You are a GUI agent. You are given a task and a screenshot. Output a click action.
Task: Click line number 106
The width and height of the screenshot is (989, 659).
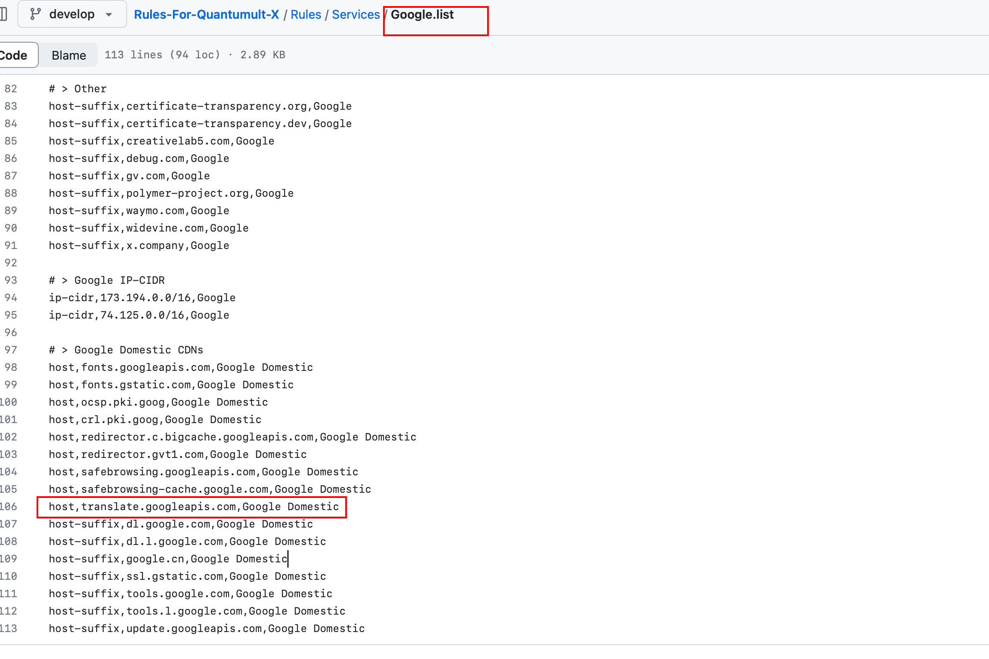pos(9,507)
